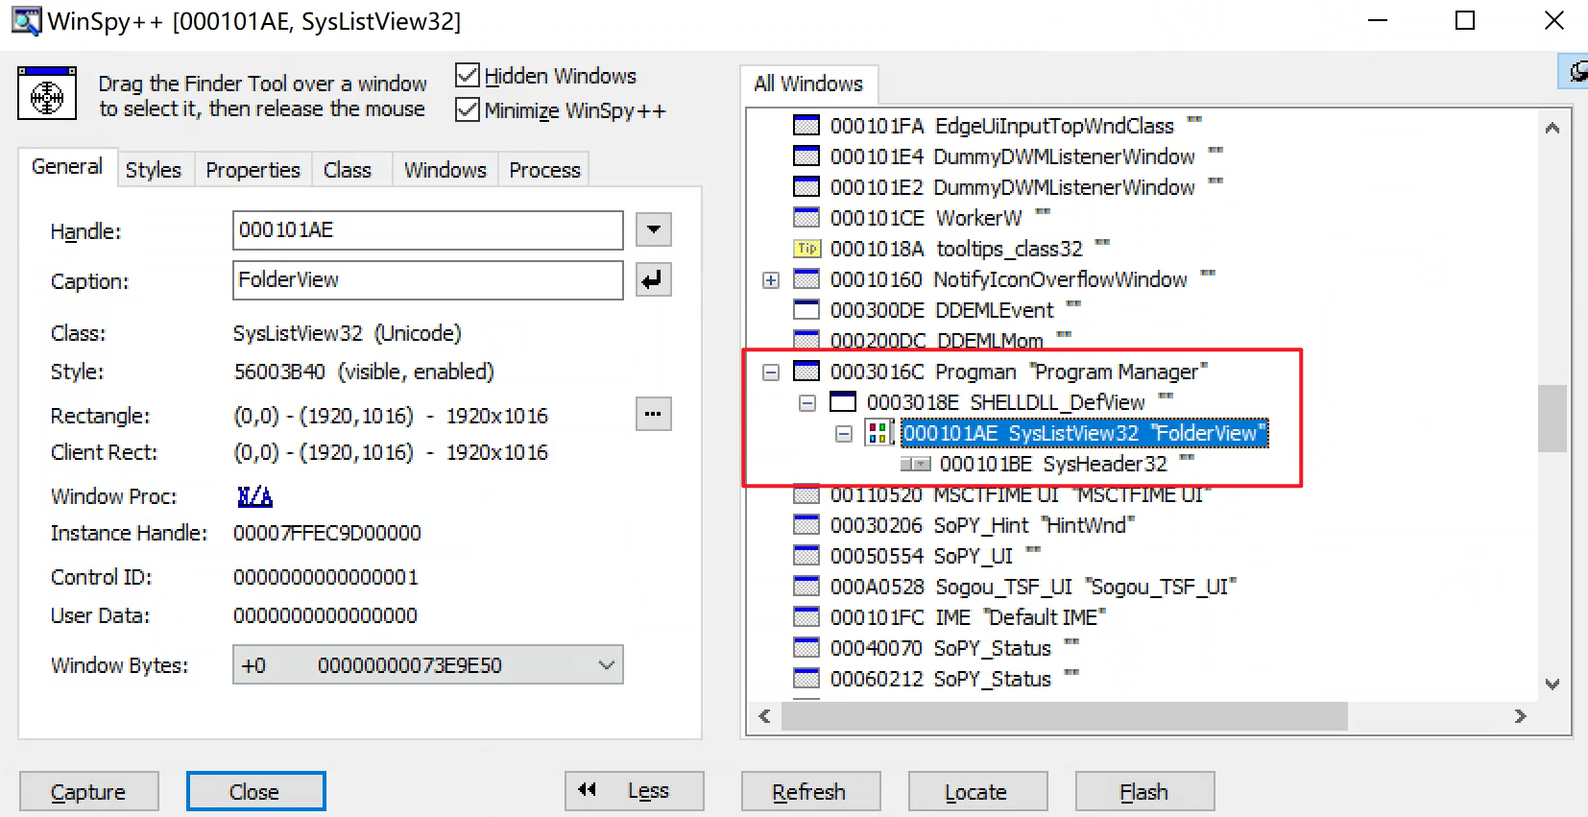The height and width of the screenshot is (817, 1588).
Task: Click the Close button
Action: (x=255, y=792)
